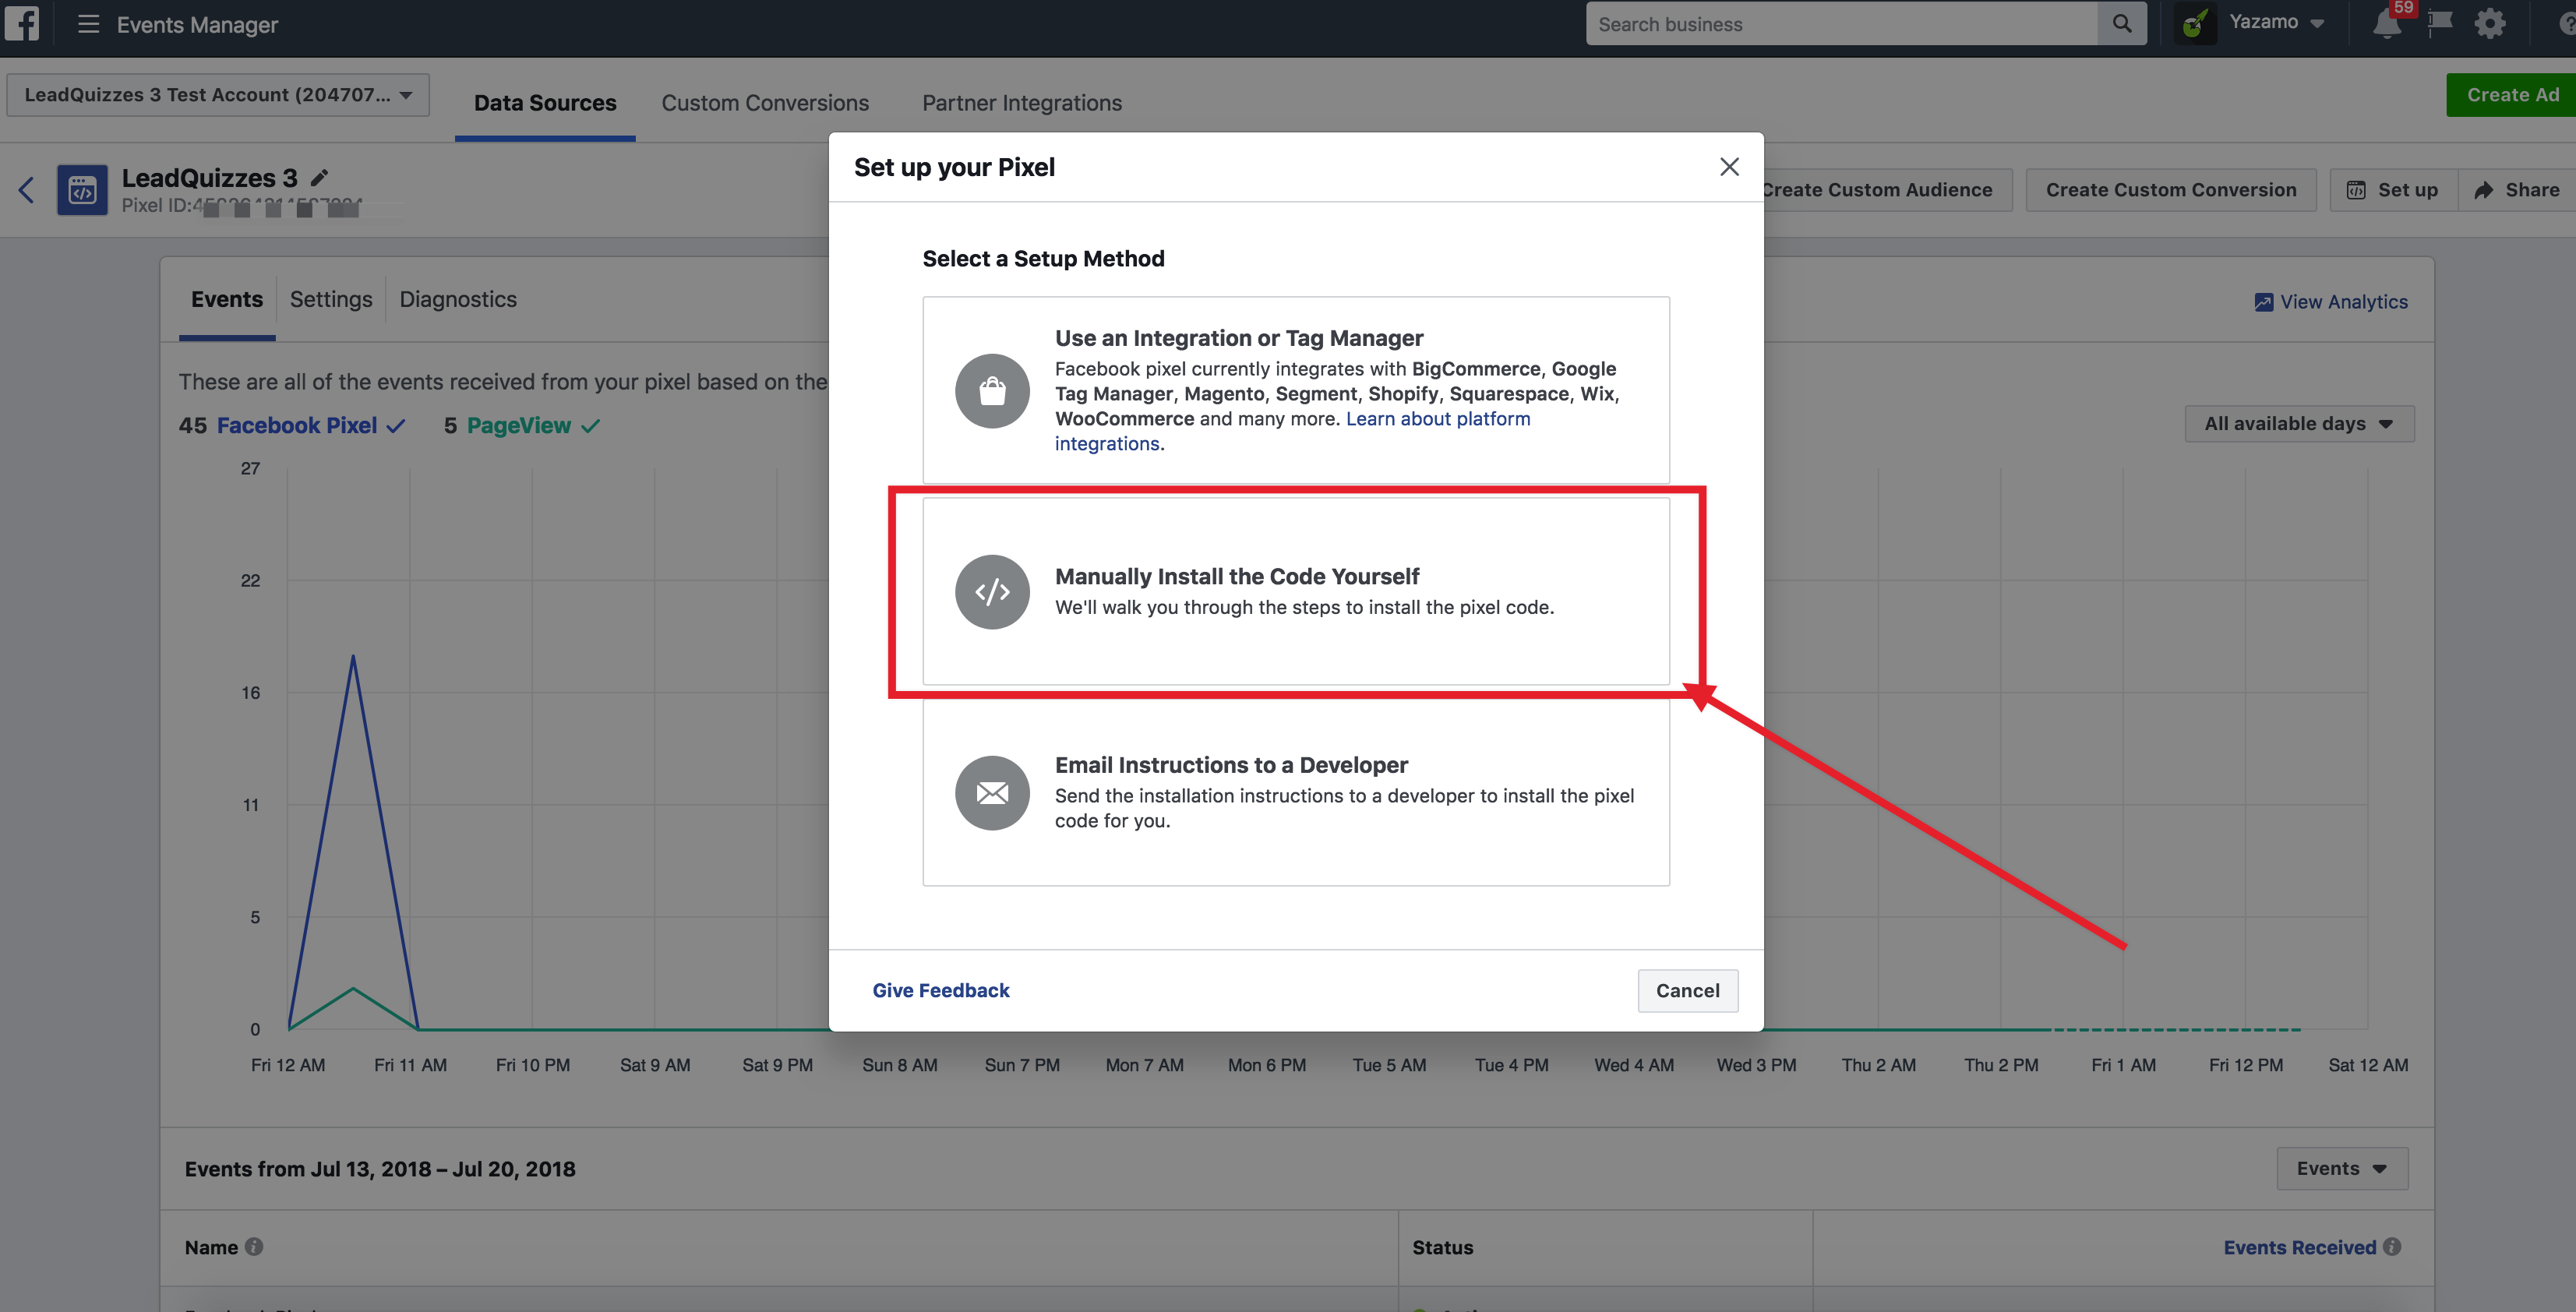Go back with the left chevron arrow
Image resolution: width=2576 pixels, height=1312 pixels.
click(27, 189)
